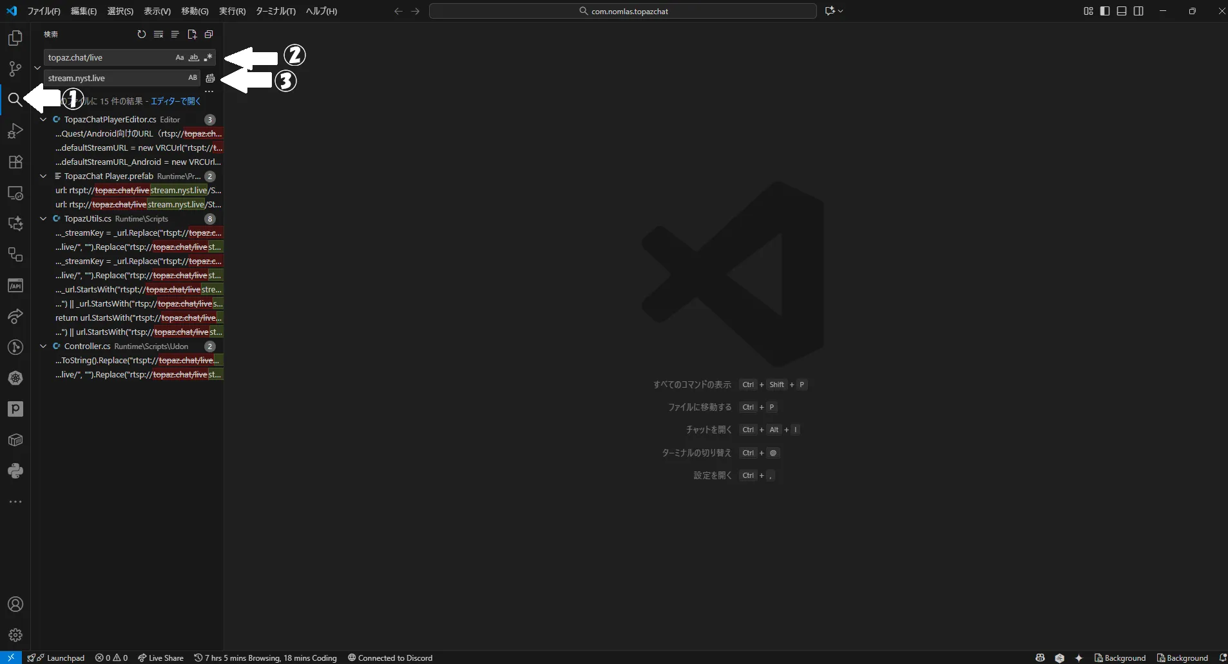Open Live Share from status bar
This screenshot has width=1228, height=664.
[x=160, y=658]
